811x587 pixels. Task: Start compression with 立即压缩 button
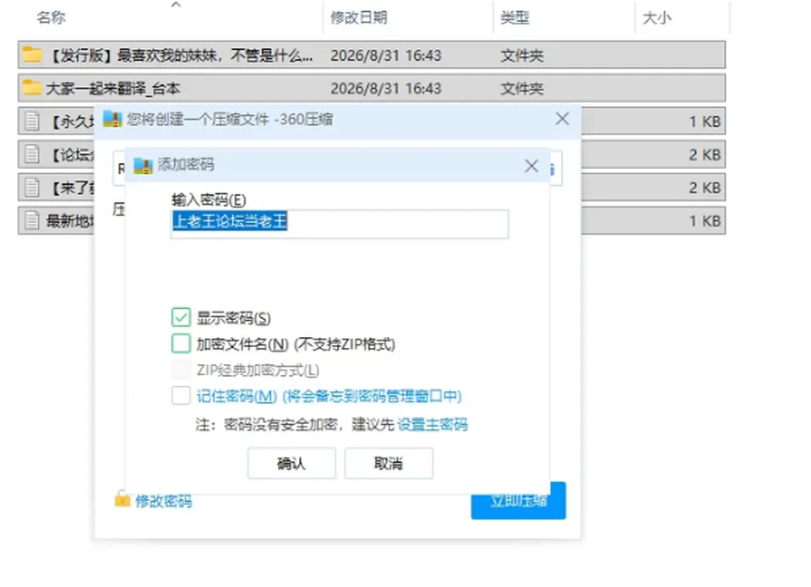518,501
